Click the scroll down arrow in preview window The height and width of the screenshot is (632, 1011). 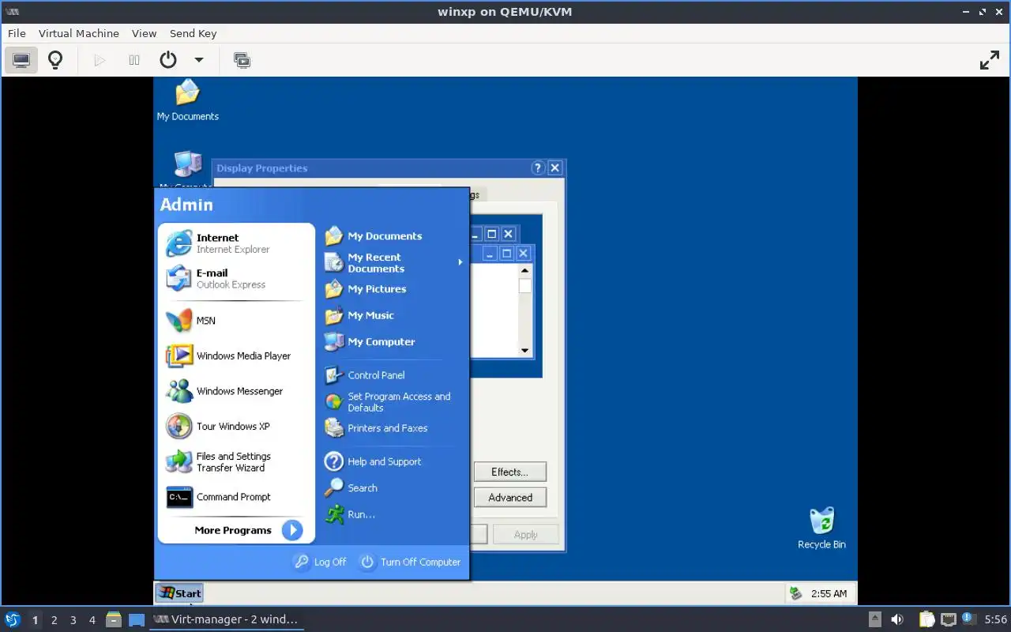pos(525,350)
